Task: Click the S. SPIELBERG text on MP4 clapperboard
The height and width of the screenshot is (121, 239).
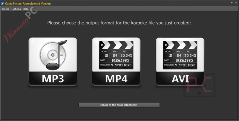Action: tap(121, 65)
